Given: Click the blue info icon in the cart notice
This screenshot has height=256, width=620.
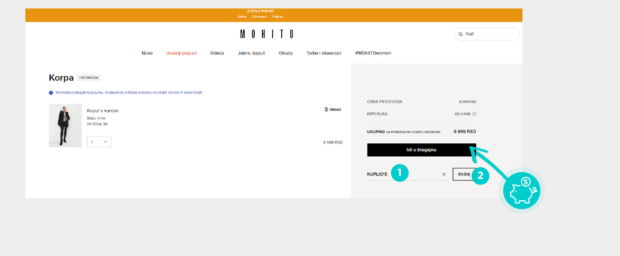Looking at the screenshot, I should [x=51, y=92].
